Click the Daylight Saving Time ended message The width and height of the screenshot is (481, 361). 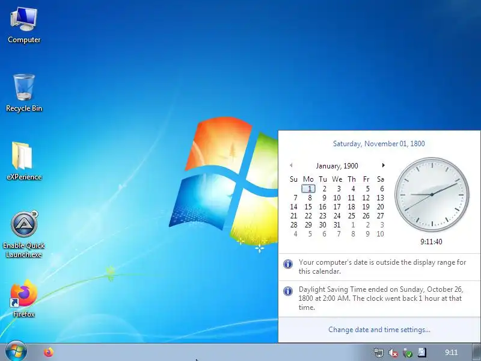(381, 298)
